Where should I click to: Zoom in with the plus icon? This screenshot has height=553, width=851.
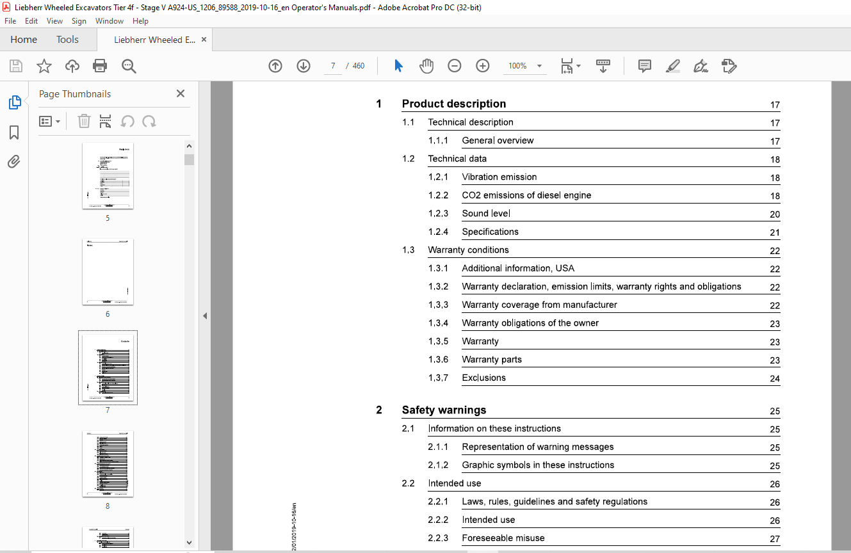click(483, 66)
